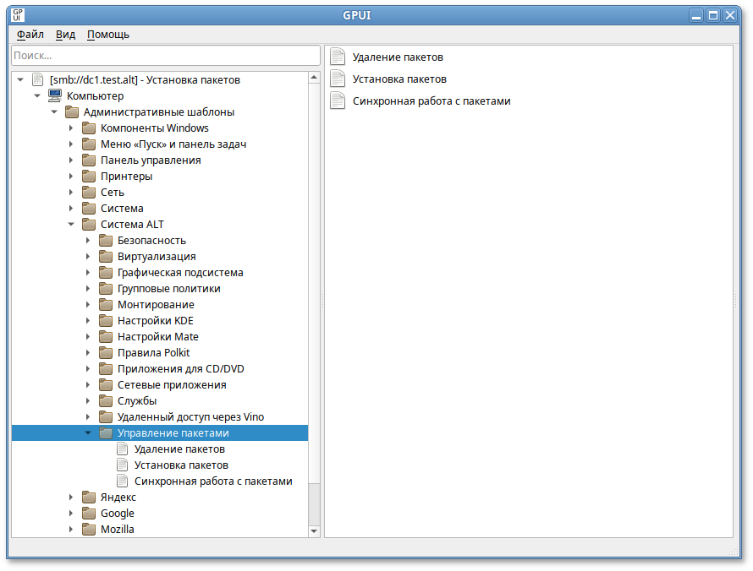Select Настройки KDE tree item
This screenshot has height=571, width=753.
click(x=155, y=321)
